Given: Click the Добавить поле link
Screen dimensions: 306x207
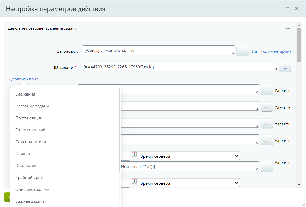Looking at the screenshot, I should (24, 79).
